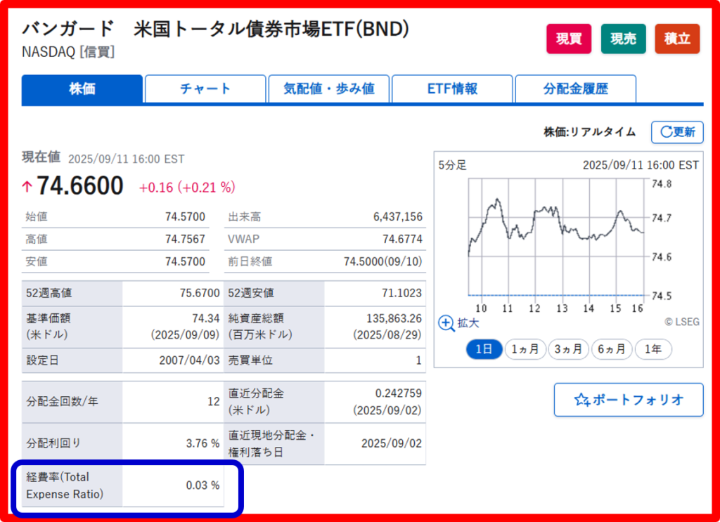Click the 株価:リアルタイム label
Viewport: 720px width, 522px height.
tap(590, 132)
